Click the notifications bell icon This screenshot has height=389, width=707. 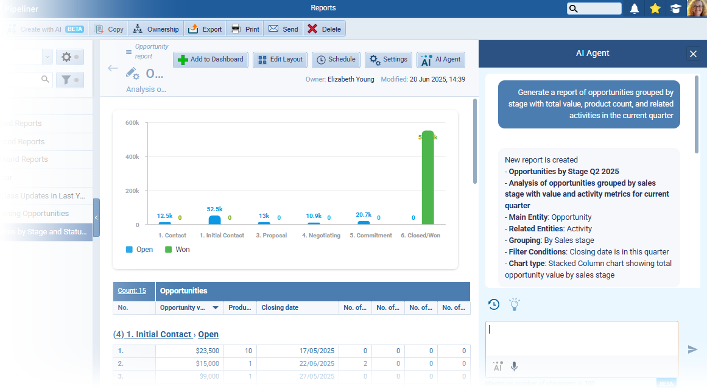pyautogui.click(x=635, y=9)
